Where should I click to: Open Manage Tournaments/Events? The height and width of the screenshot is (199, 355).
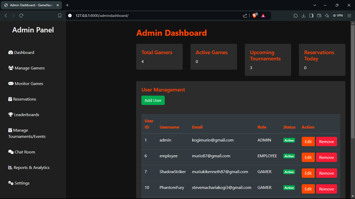(x=27, y=133)
